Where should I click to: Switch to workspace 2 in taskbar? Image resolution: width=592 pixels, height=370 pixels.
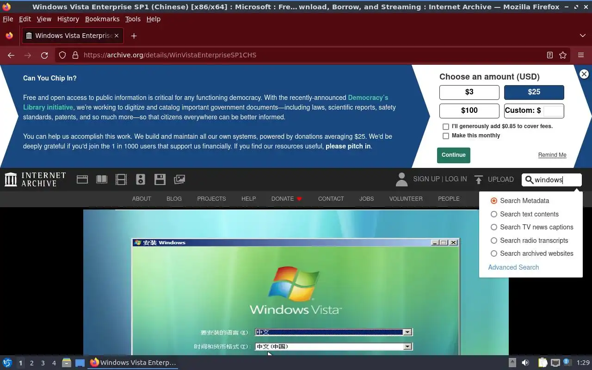click(x=31, y=363)
